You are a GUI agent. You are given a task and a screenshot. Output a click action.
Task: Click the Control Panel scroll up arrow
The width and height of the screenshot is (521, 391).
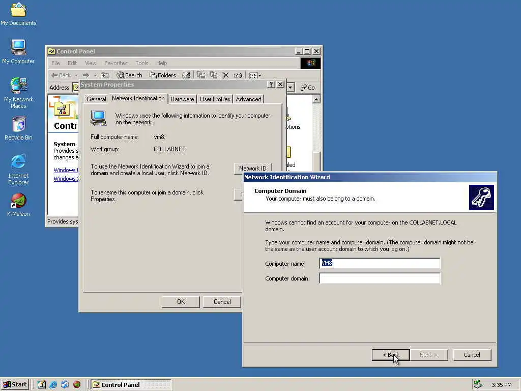tap(316, 99)
